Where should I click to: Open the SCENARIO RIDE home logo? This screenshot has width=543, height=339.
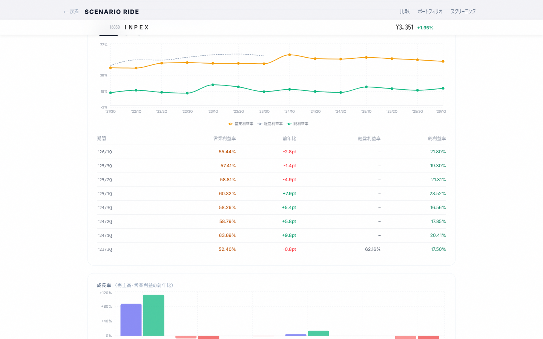click(112, 12)
